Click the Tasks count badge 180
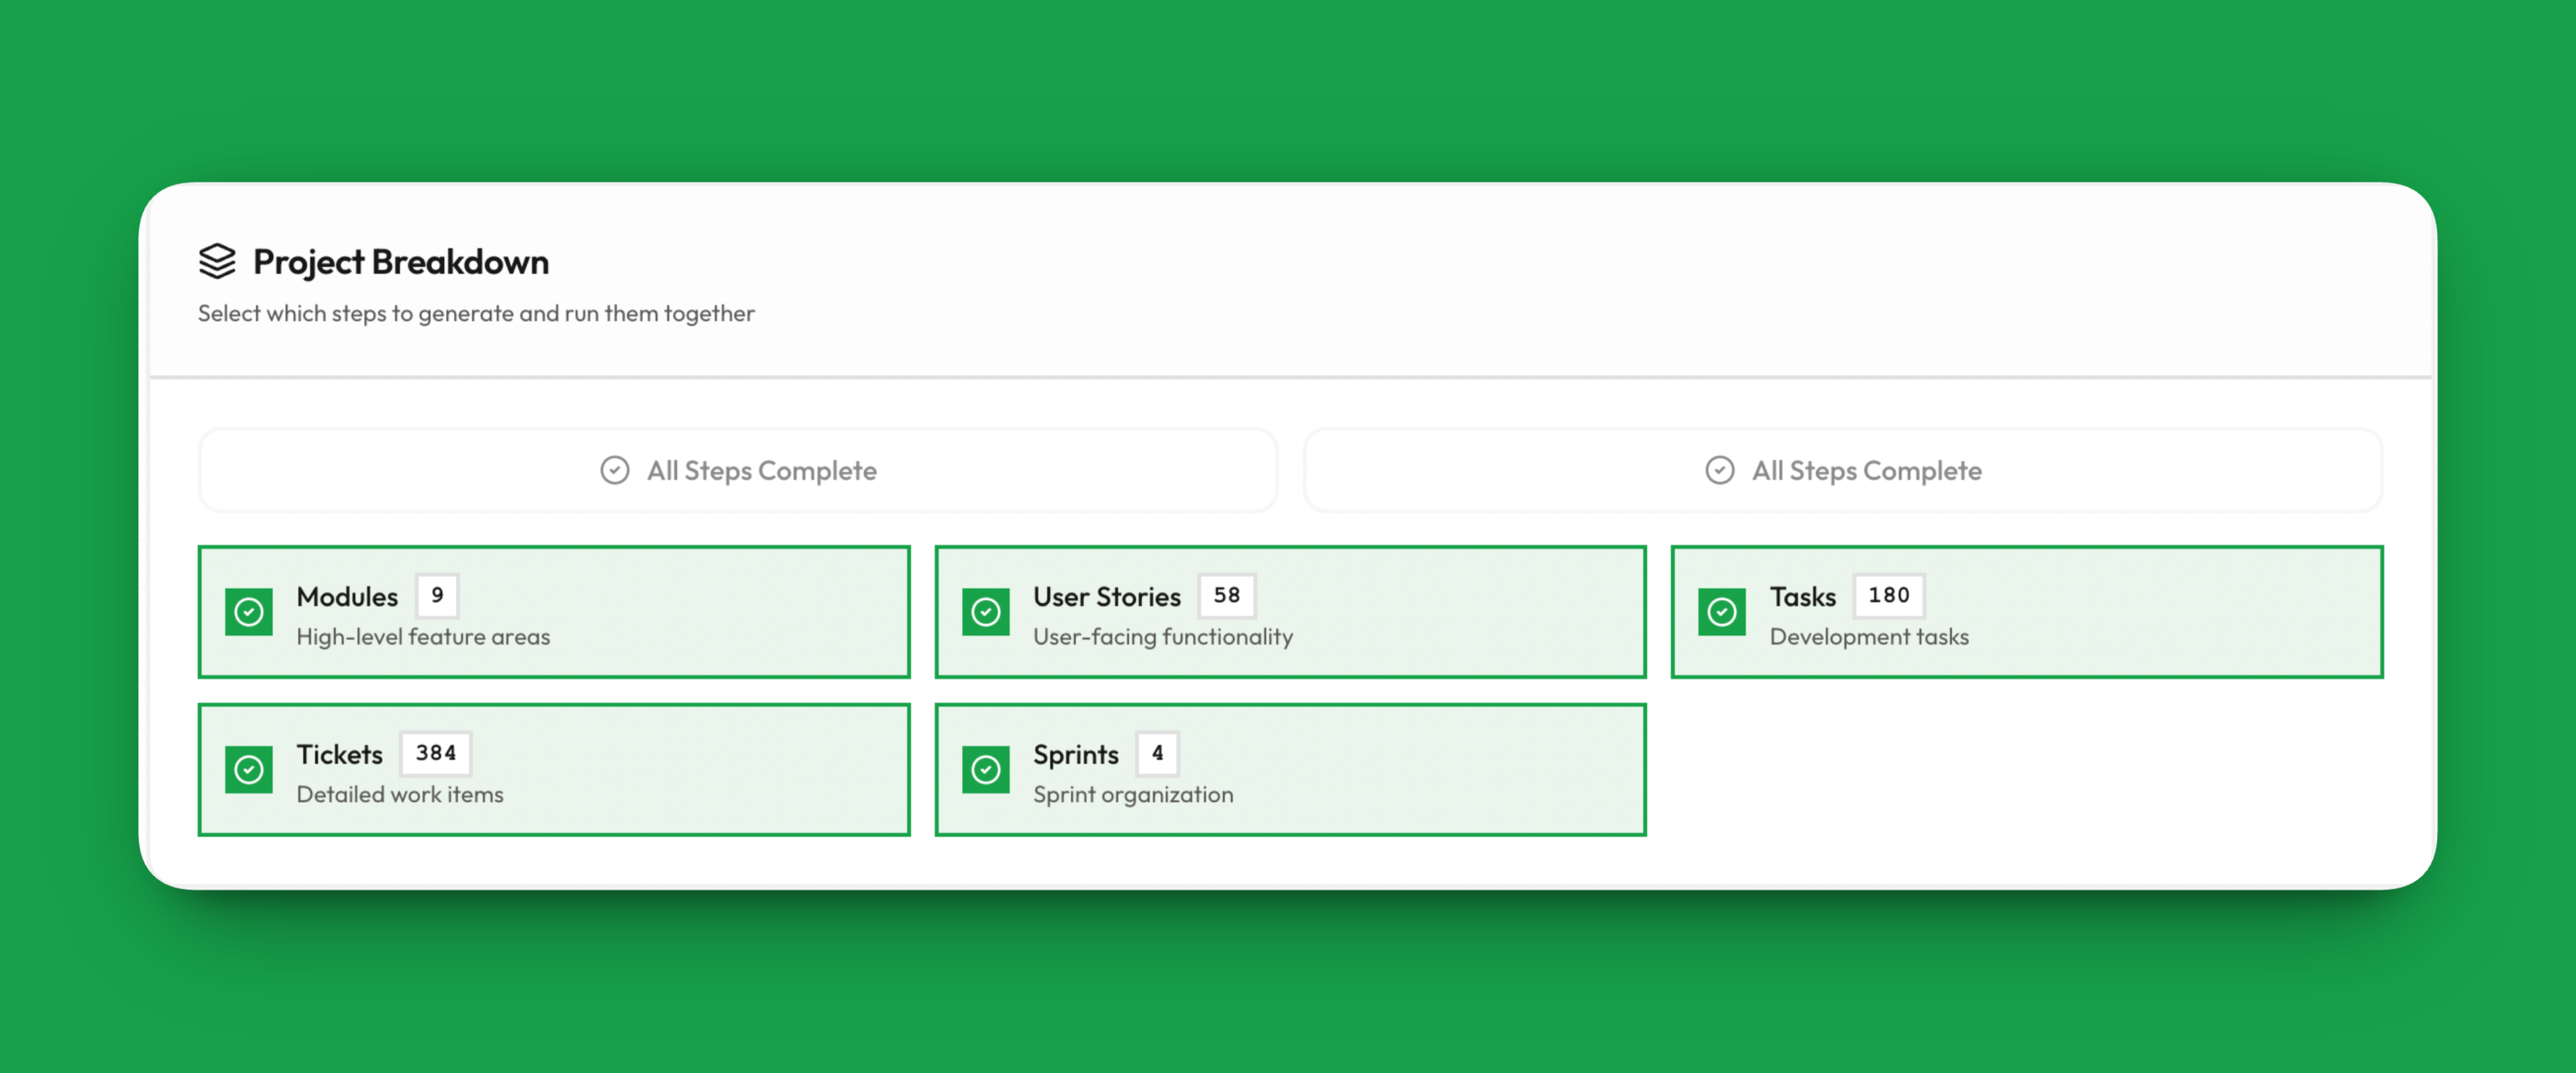 pos(1888,595)
